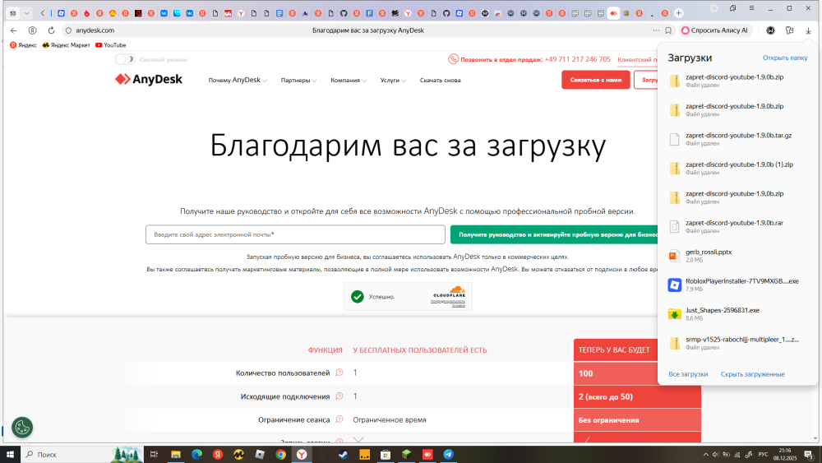
Task: Open File Explorer from the taskbar
Action: (x=176, y=455)
